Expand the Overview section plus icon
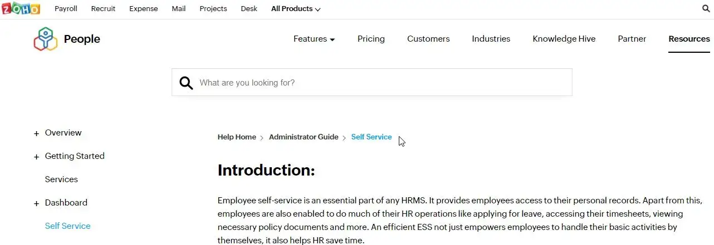Screen dimensions: 714x245 37,133
